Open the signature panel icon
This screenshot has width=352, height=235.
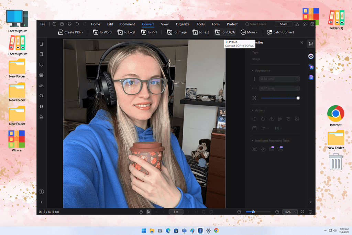click(x=41, y=117)
